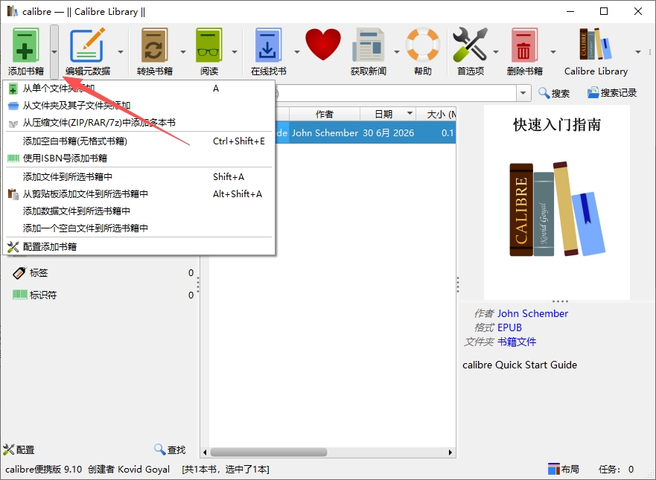Click the Calibre Library bookshelf icon
This screenshot has width=656, height=480.
[596, 43]
